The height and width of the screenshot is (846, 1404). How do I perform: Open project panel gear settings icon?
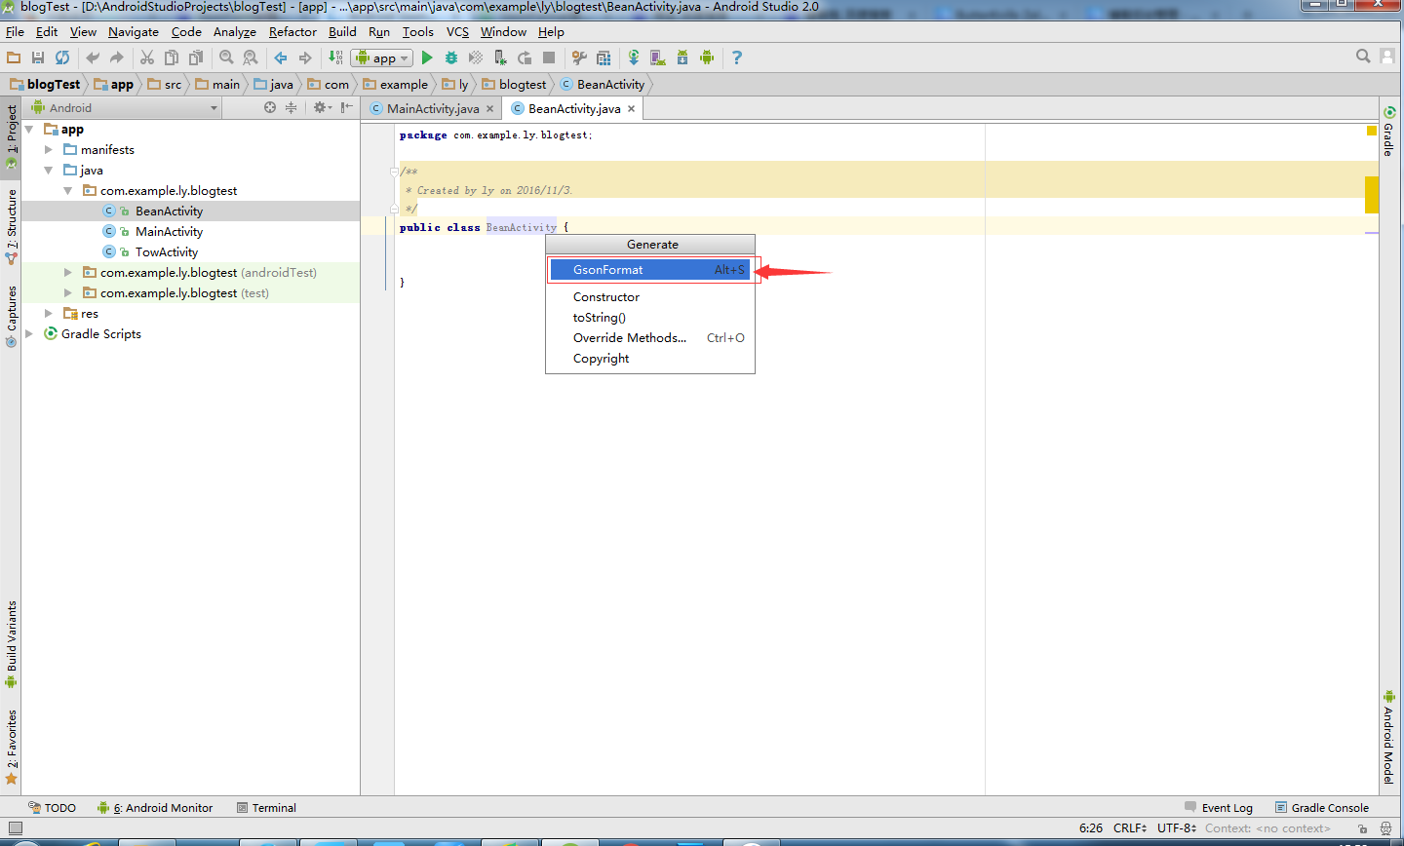(319, 107)
